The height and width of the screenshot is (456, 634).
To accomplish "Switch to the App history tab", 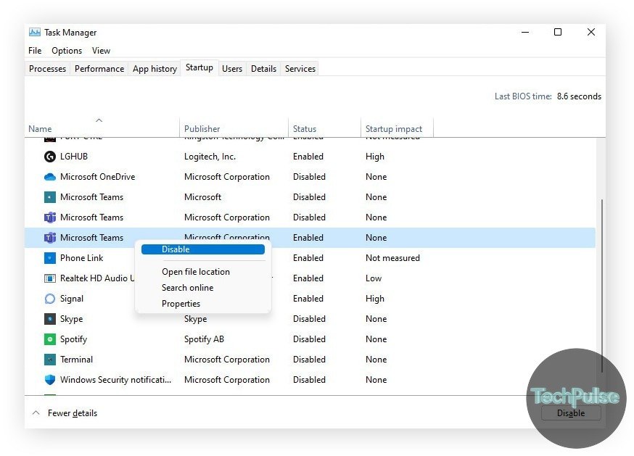I will [155, 69].
